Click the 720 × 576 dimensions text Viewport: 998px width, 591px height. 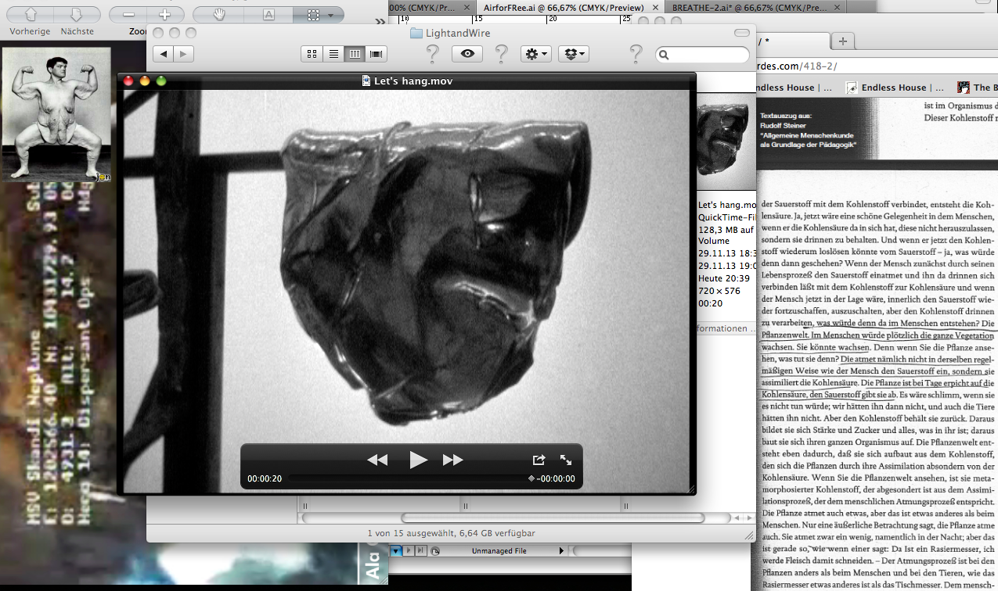coord(719,291)
